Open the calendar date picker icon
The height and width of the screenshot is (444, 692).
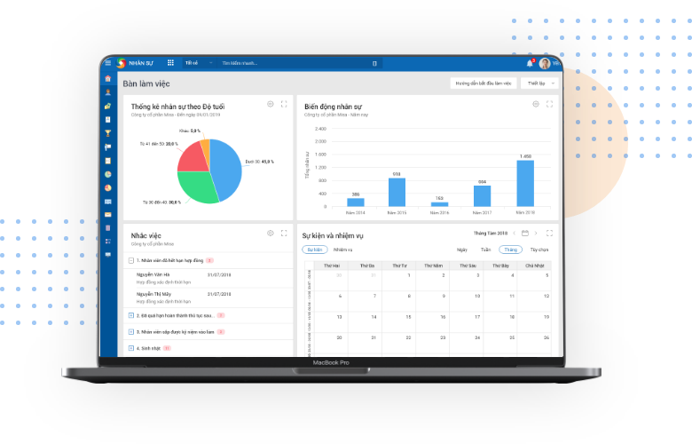(x=524, y=233)
